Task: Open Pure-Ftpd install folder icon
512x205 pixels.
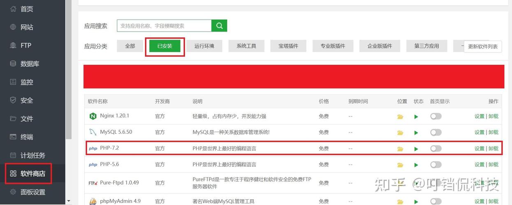Action: click(x=400, y=183)
